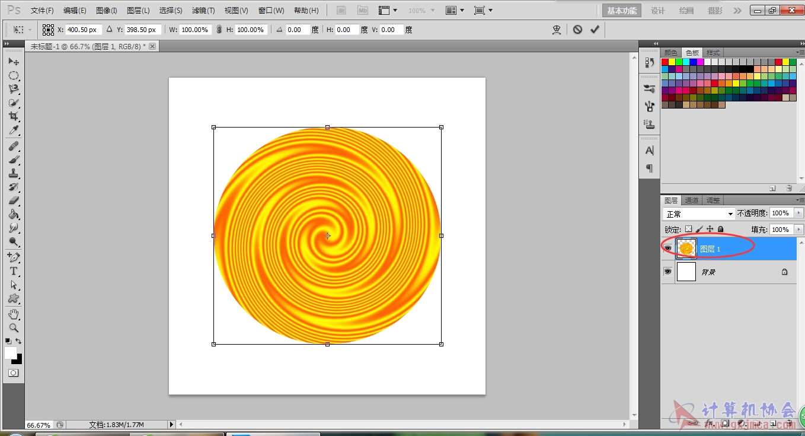Open the swatches panel options menu
Viewport: 805px width, 436px height.
(x=800, y=53)
